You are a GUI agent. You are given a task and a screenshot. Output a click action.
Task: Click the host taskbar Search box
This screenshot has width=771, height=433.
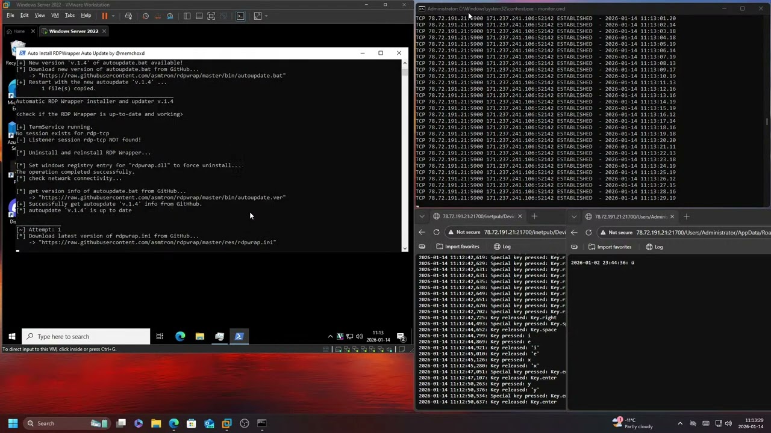click(67, 423)
